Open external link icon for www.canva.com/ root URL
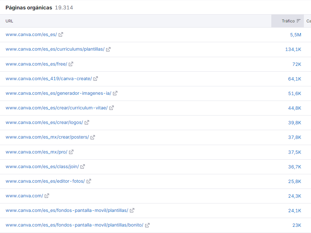Screen dimensions: 311x233 pyautogui.click(x=47, y=196)
